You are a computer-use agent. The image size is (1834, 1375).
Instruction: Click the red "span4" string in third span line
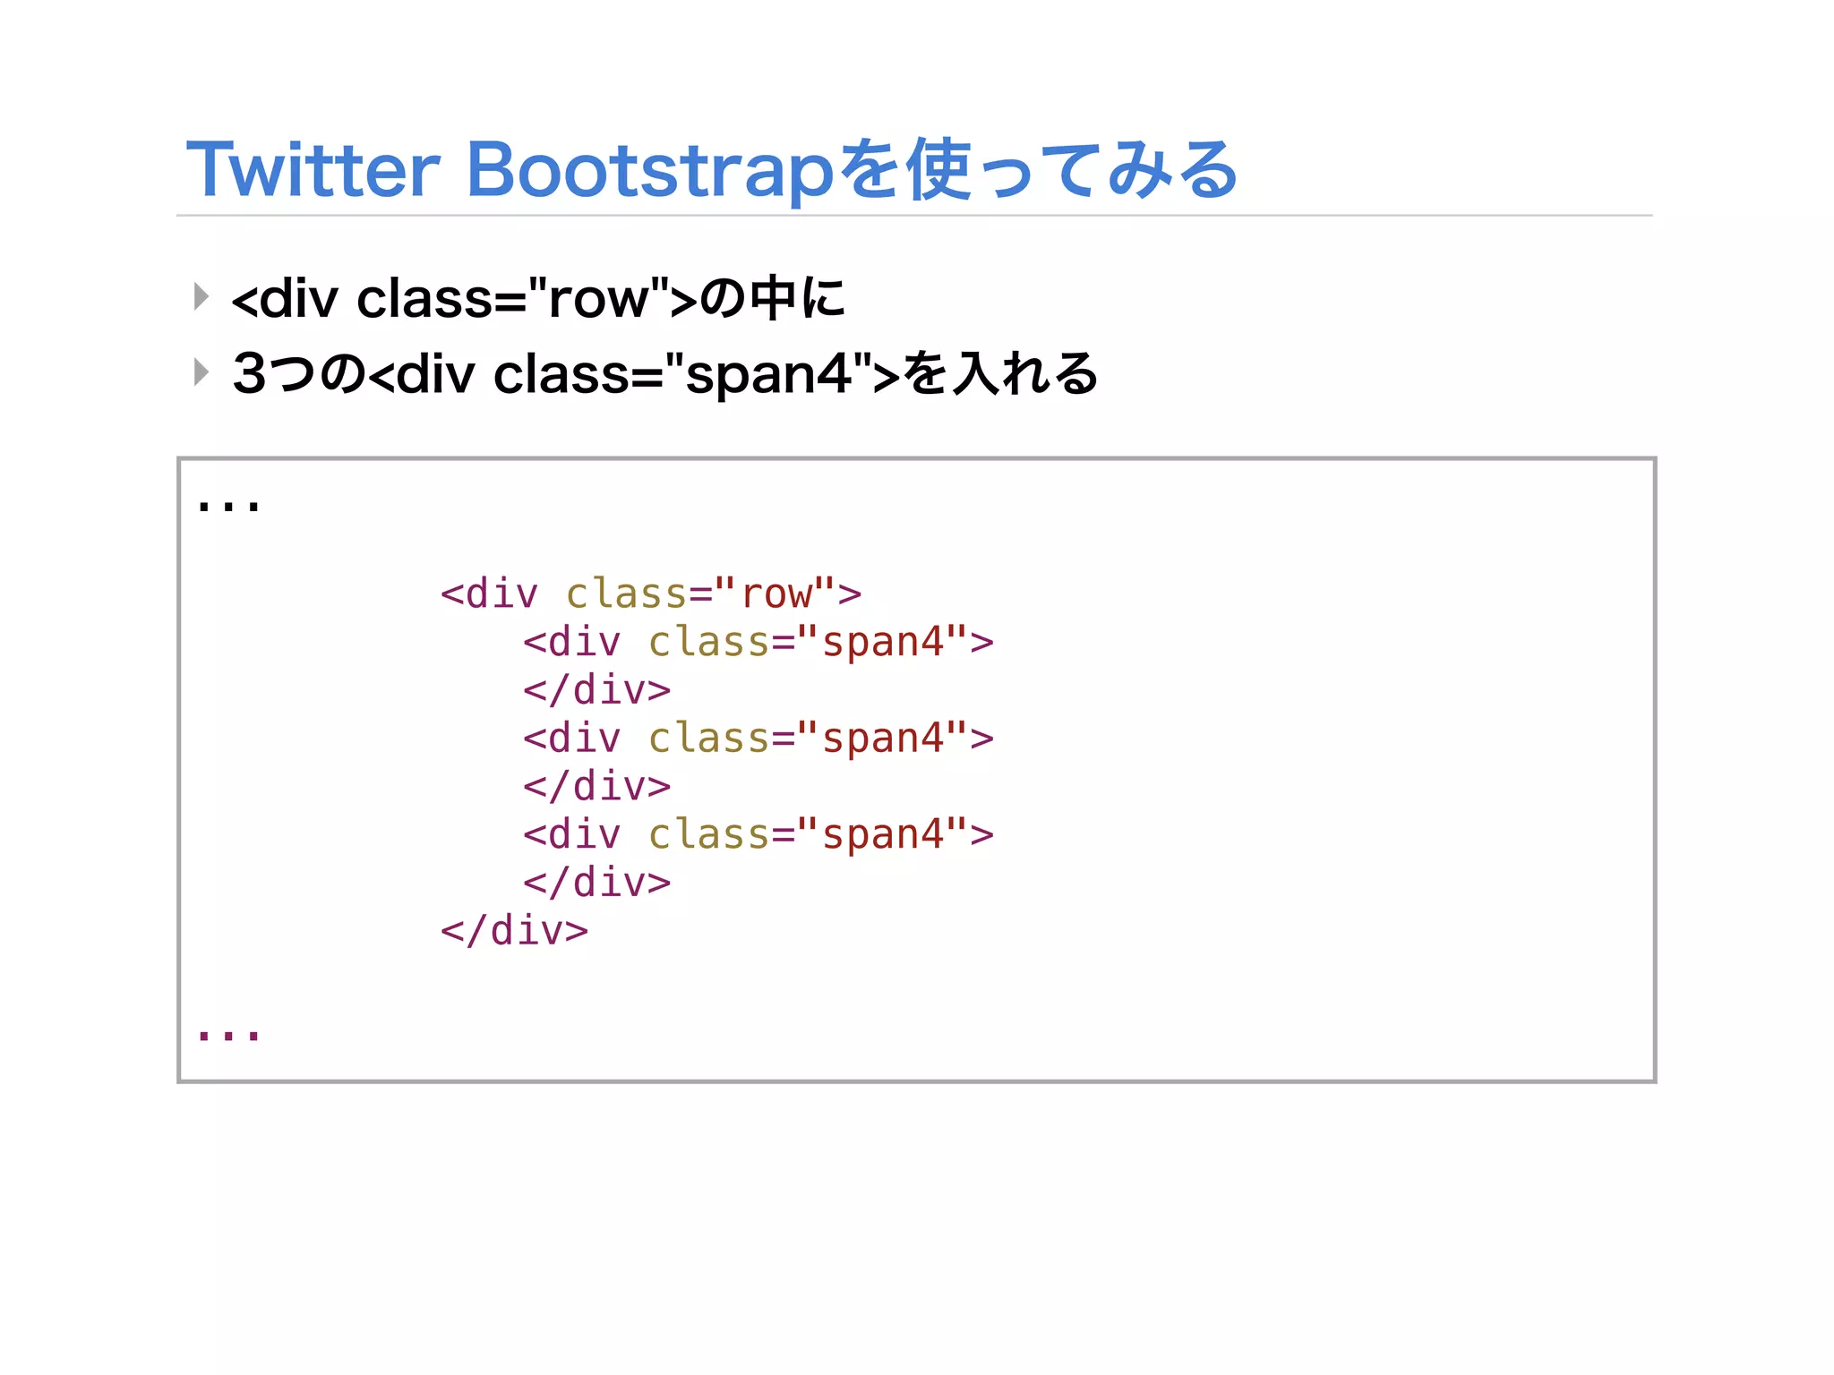pyautogui.click(x=882, y=834)
